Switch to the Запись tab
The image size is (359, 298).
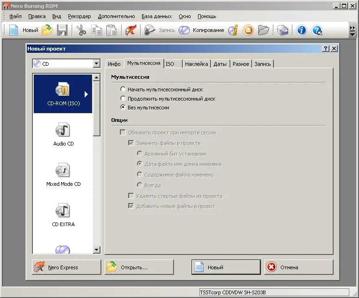263,64
